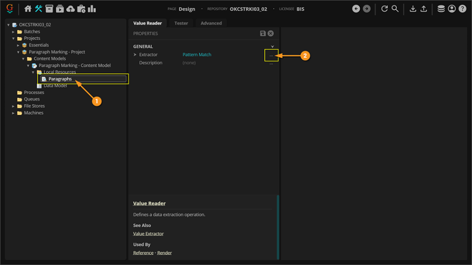This screenshot has height=265, width=472.
Task: Follow the Value Extractor link
Action: click(148, 234)
